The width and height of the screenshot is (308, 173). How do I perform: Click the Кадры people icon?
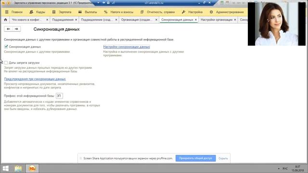click(x=31, y=12)
